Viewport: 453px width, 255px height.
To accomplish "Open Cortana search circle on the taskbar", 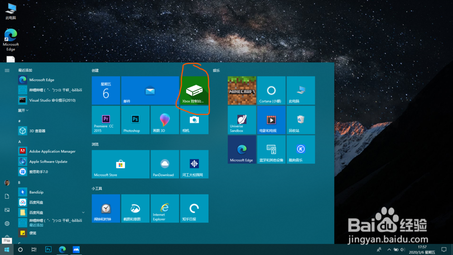I will coord(20,250).
